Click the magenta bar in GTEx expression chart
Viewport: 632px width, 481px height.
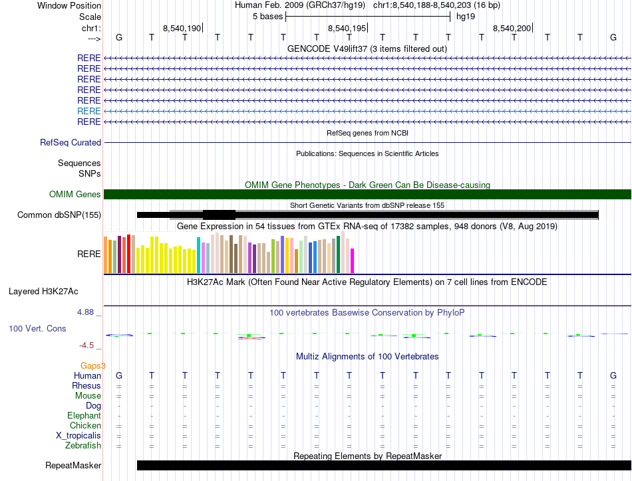(x=353, y=261)
